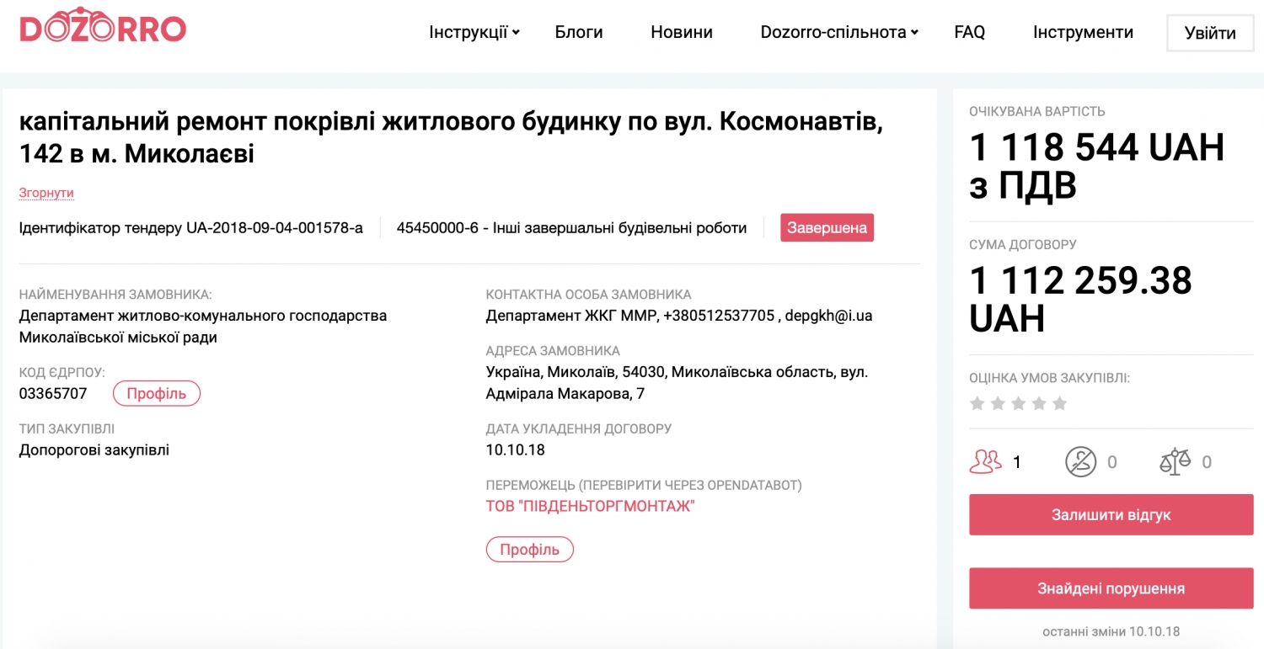1264x649 pixels.
Task: Select the third rating star
Action: [1019, 404]
